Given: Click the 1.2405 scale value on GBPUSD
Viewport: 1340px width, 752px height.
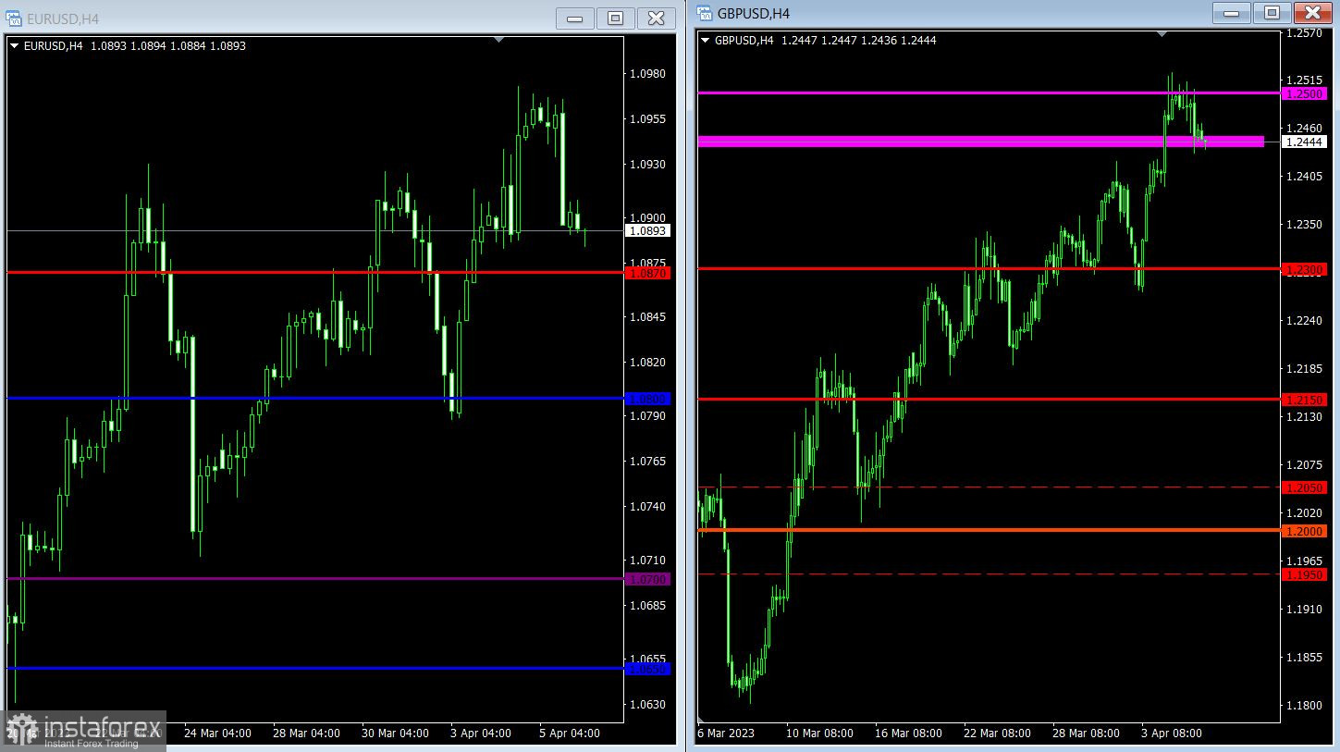Looking at the screenshot, I should coord(1304,177).
